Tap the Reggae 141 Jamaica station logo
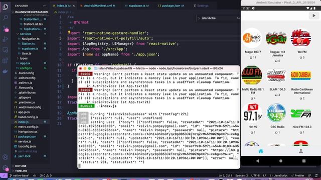321x180 pixels. point(276,38)
